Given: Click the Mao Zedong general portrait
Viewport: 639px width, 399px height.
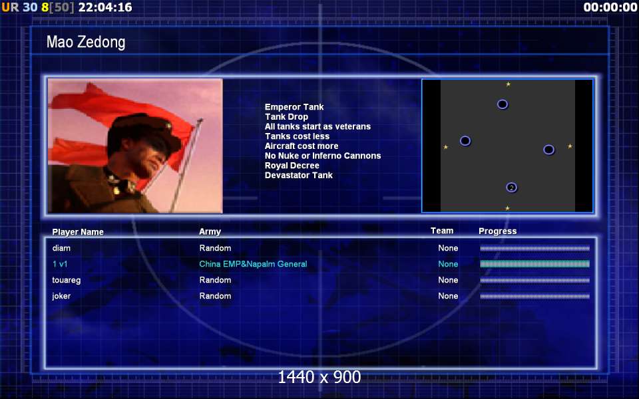Looking at the screenshot, I should point(135,146).
